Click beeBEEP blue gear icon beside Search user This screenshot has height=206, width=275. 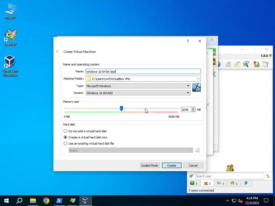pos(191,176)
